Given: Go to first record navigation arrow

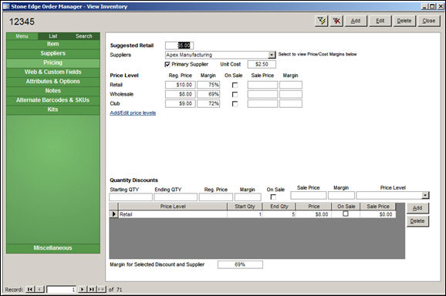Looking at the screenshot, I should (29, 290).
